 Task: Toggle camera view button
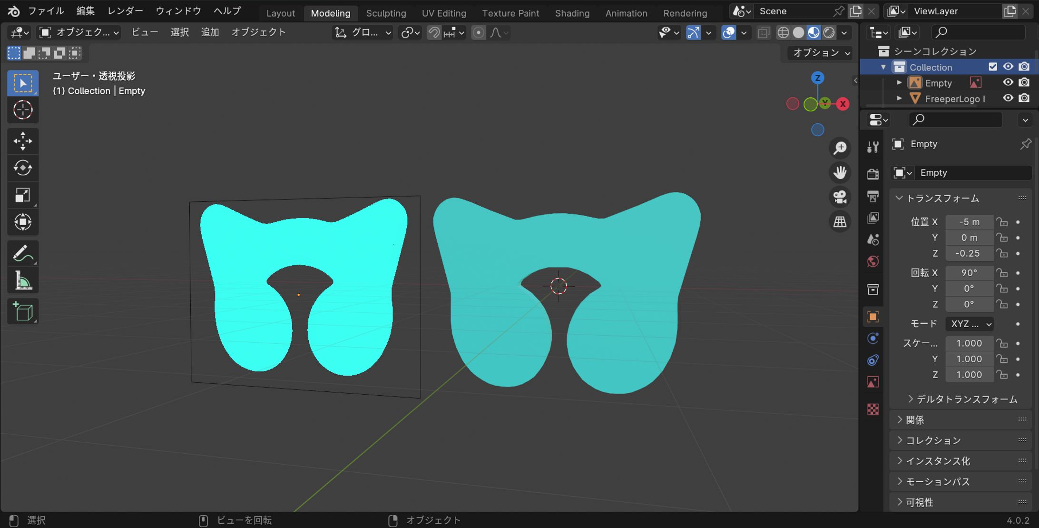coord(840,197)
